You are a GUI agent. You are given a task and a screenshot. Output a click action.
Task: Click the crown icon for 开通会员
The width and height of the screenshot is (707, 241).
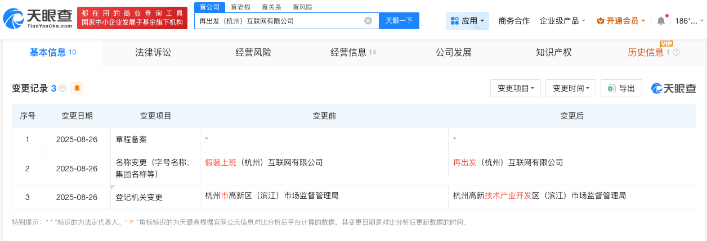tap(600, 21)
